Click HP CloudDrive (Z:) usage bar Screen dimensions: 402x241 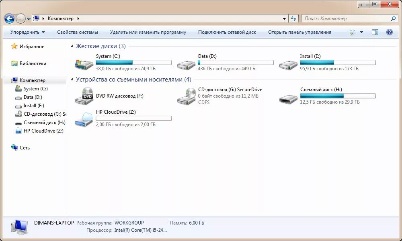tap(133, 118)
